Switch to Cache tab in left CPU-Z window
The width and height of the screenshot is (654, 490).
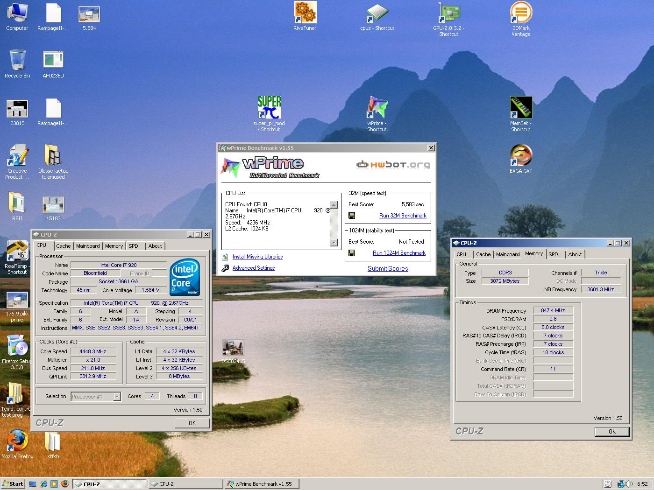[x=64, y=246]
